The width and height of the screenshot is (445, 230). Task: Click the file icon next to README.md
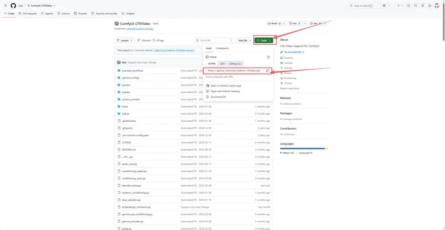point(119,149)
